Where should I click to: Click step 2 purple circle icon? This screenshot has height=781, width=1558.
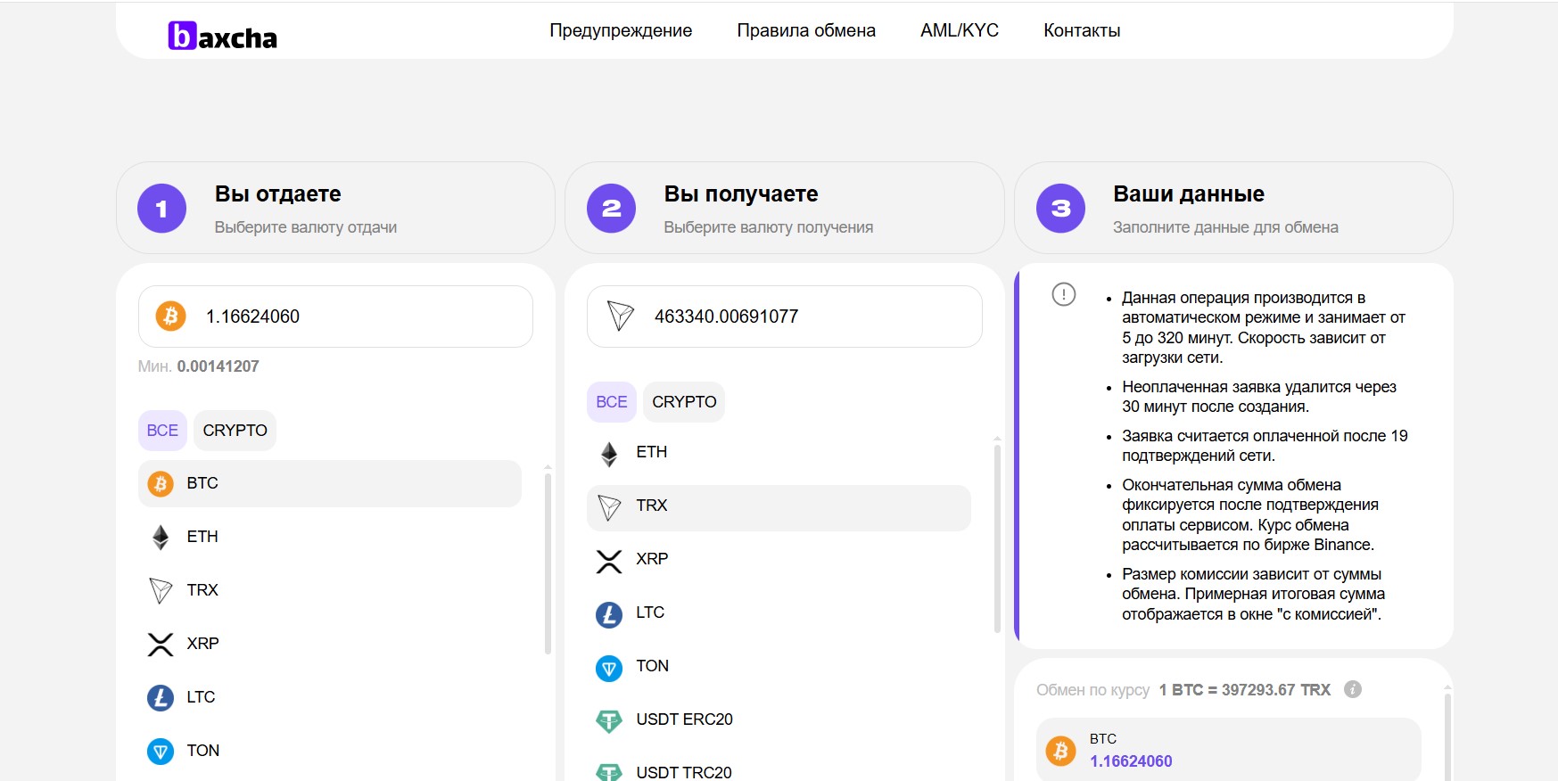pos(611,209)
